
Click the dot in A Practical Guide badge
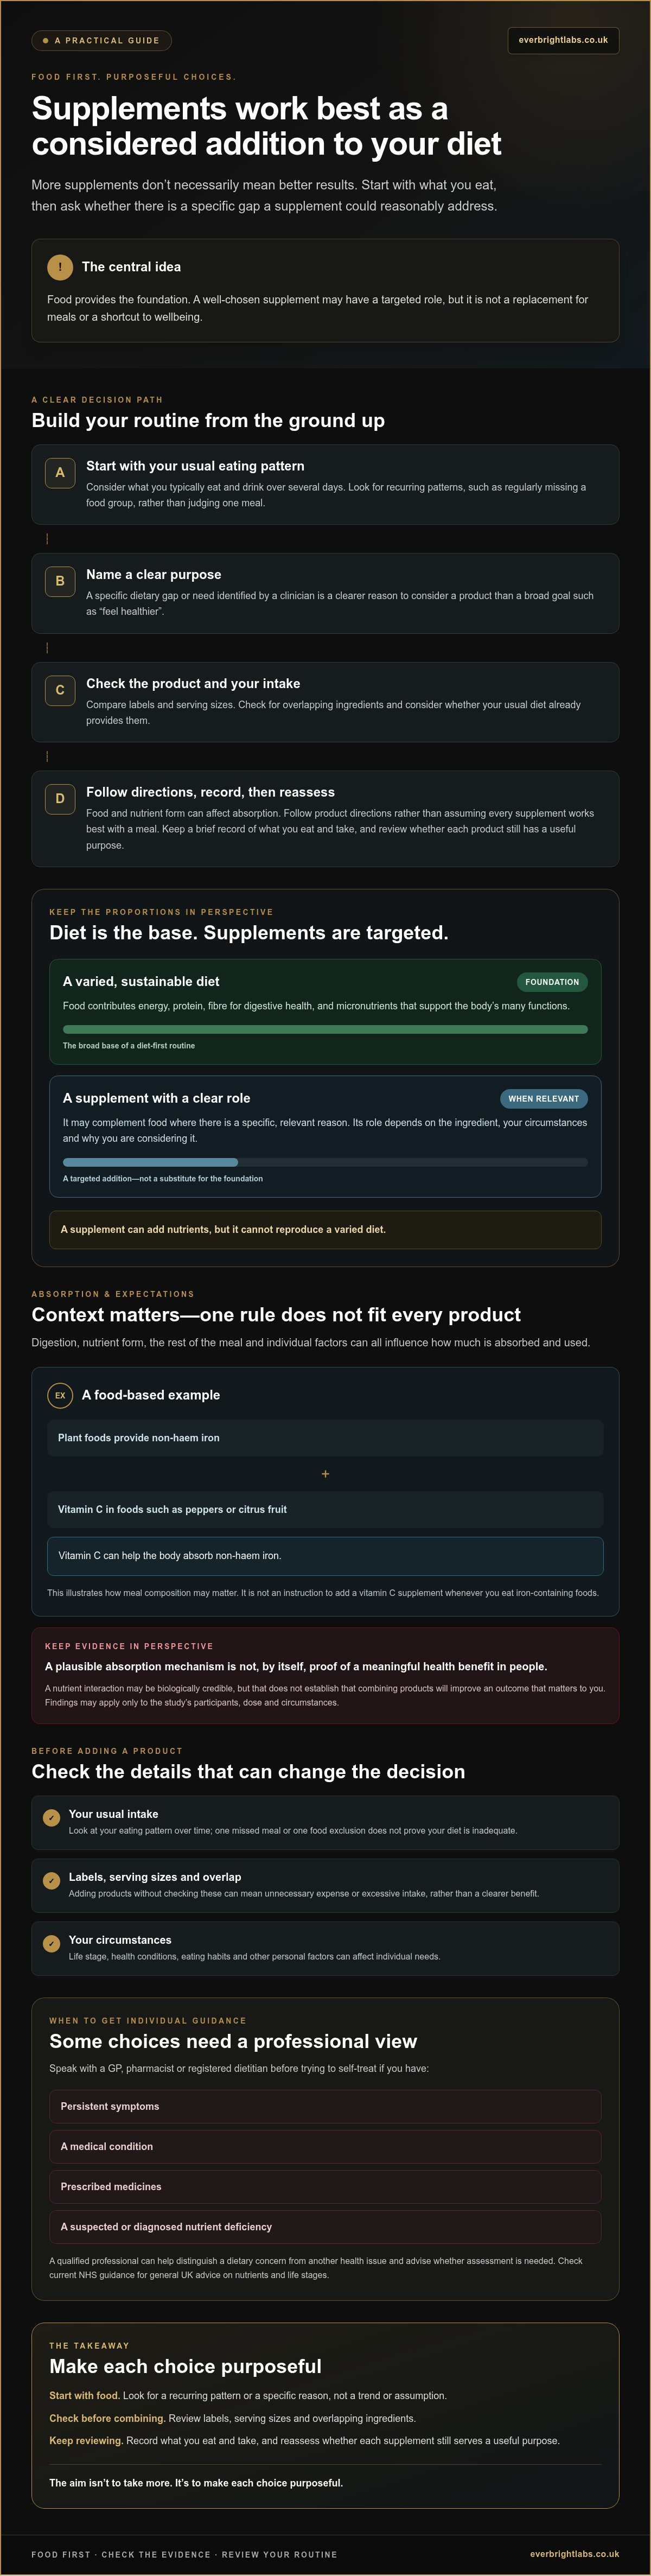point(46,41)
